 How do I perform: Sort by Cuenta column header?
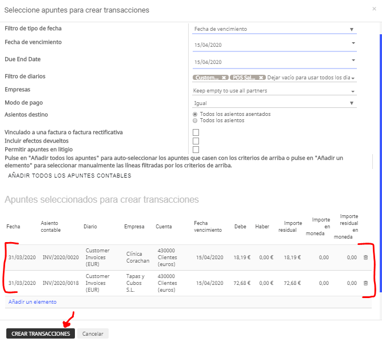[x=164, y=227]
